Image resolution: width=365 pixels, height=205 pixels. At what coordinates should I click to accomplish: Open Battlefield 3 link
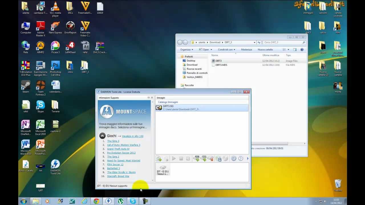point(113,169)
